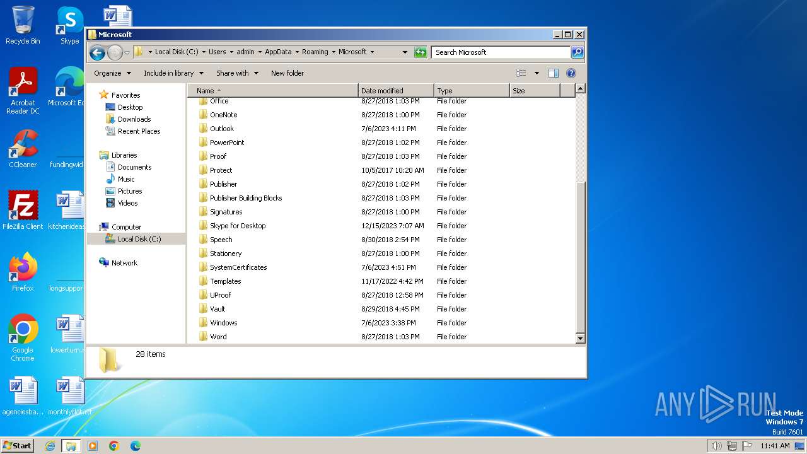Select Recycle Bin desktop icon

point(23,26)
